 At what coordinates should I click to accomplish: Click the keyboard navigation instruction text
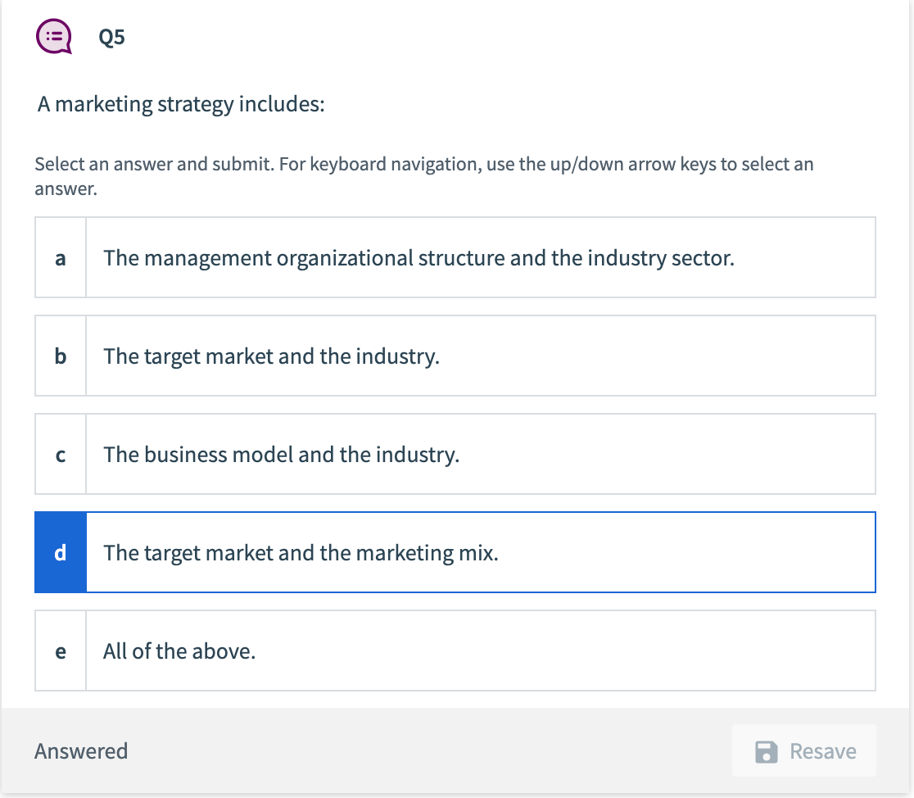(423, 175)
